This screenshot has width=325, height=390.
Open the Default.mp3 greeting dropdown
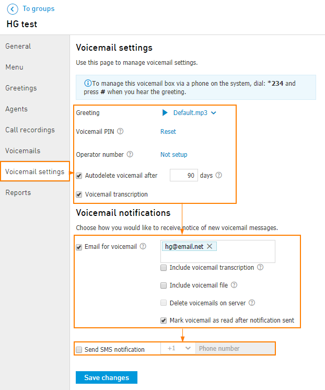click(213, 112)
